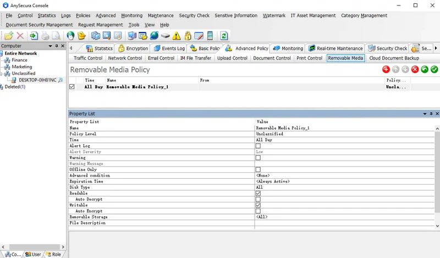The image size is (440, 258).
Task: Click the print preview magnifier page icon
Action: (56, 36)
